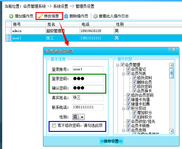Check 若不修改密码，请勾选此项 checkbox
182x149 pixels.
tap(54, 125)
